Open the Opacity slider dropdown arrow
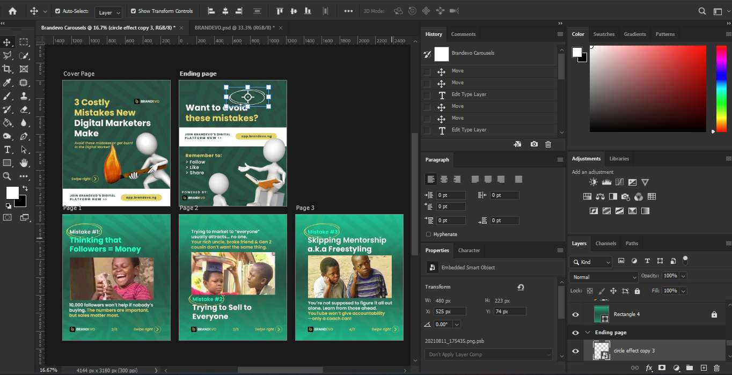This screenshot has height=375, width=732. (683, 276)
